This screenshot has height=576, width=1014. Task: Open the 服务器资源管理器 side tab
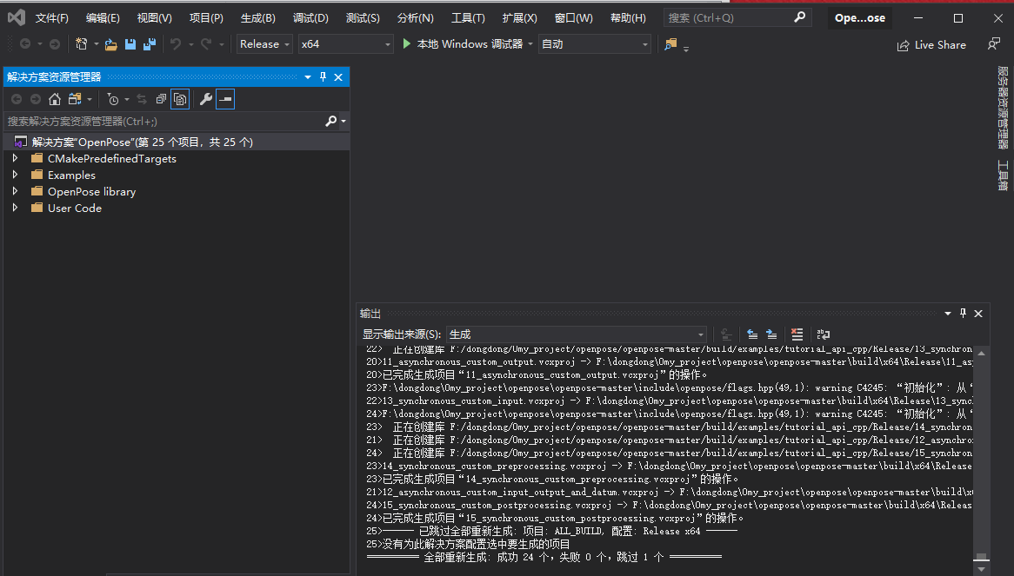click(1003, 107)
